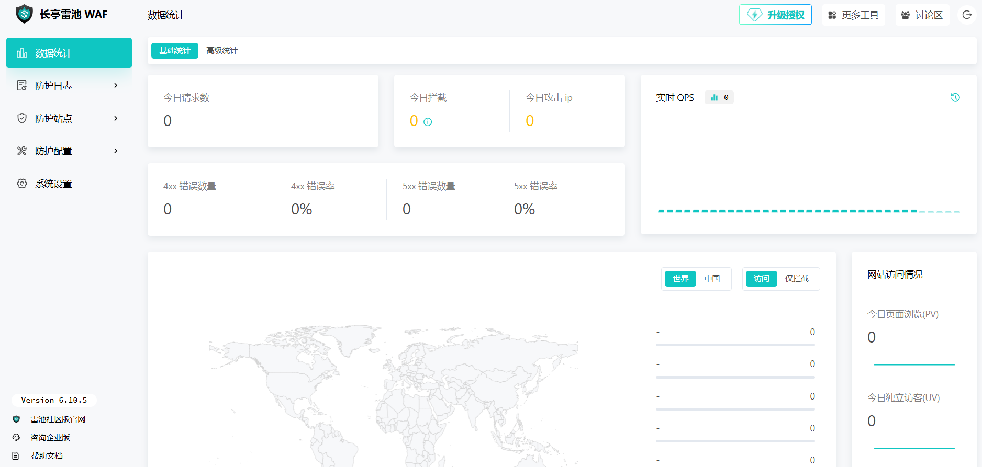This screenshot has width=982, height=467.
Task: Open 帮助文档 help documentation
Action: [x=46, y=455]
